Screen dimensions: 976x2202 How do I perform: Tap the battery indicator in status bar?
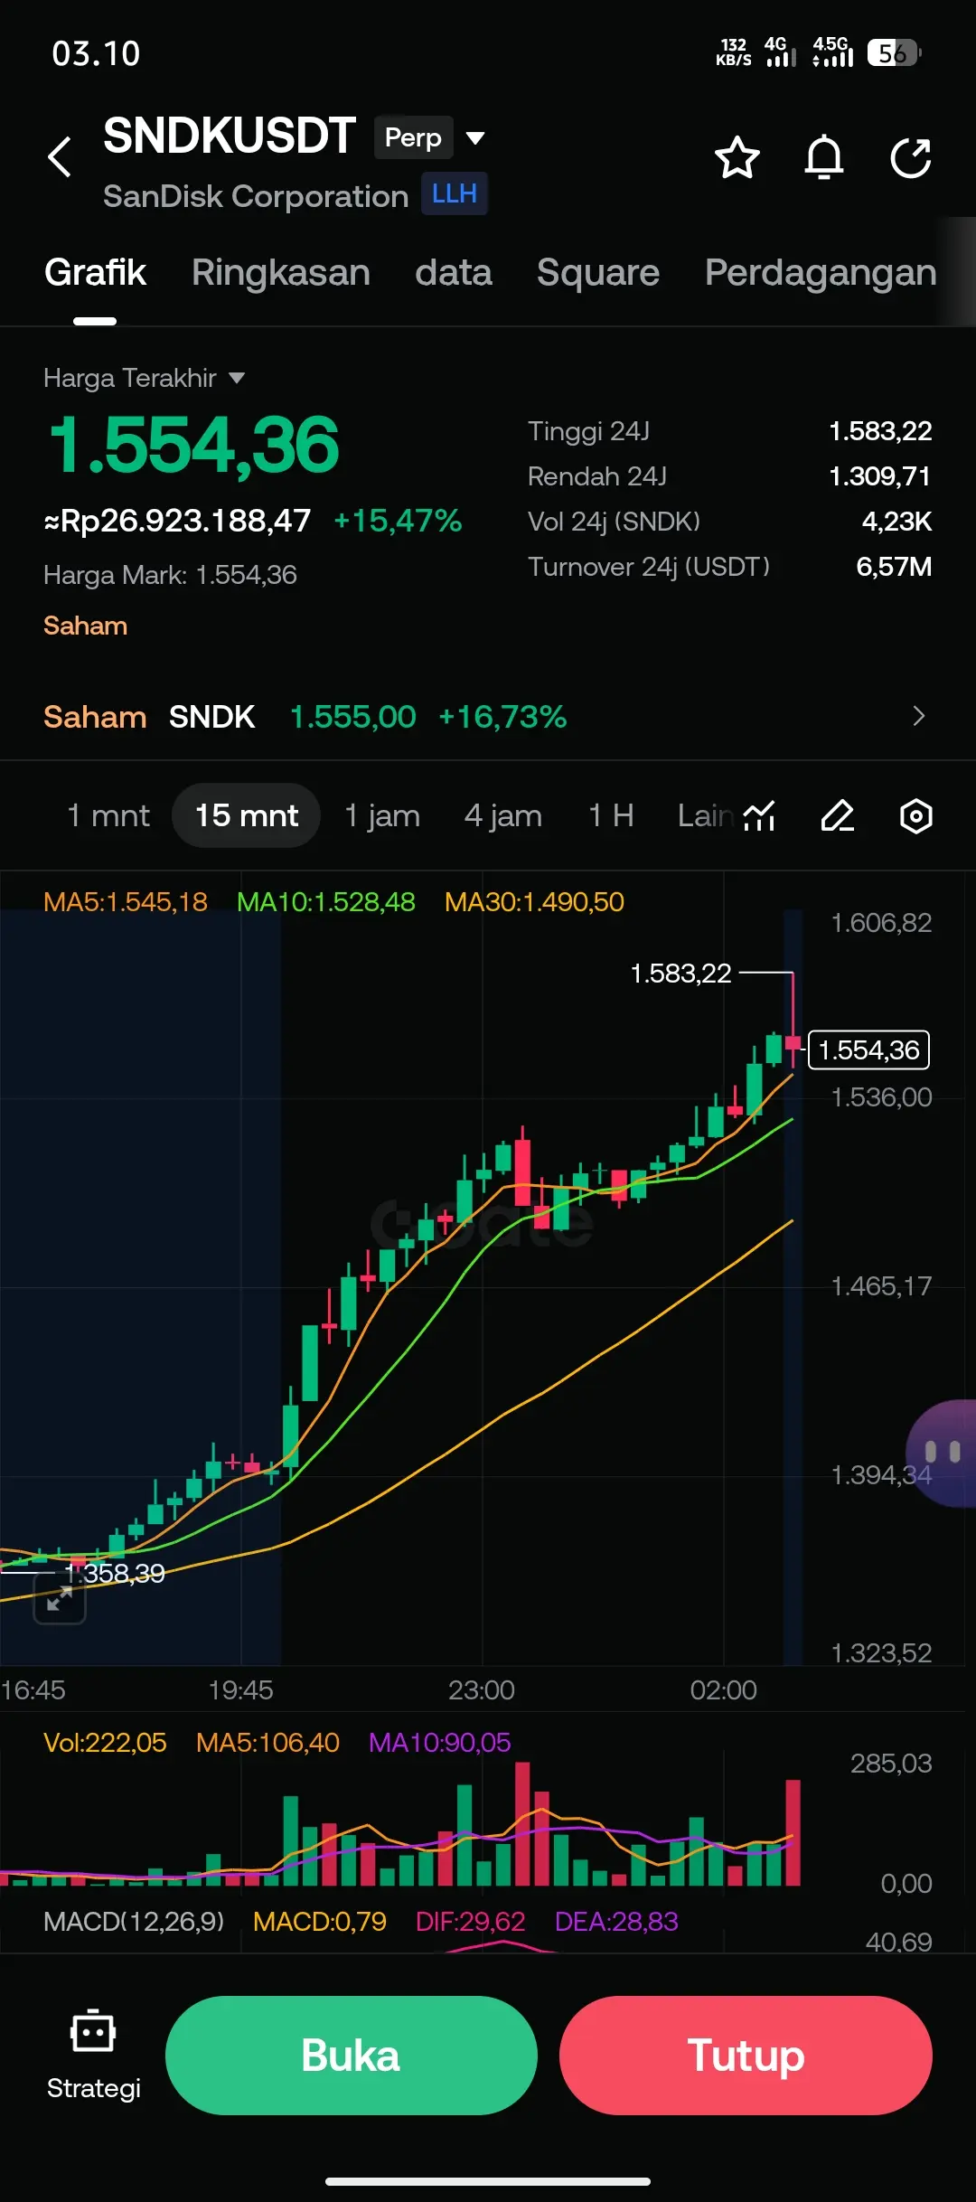click(x=895, y=53)
